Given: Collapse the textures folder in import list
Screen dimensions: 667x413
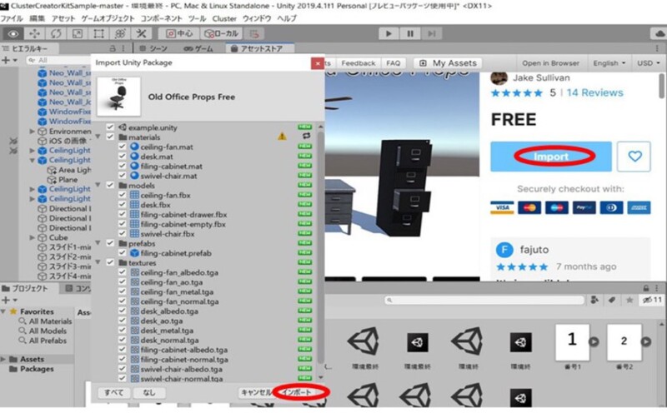Looking at the screenshot, I should (98, 262).
